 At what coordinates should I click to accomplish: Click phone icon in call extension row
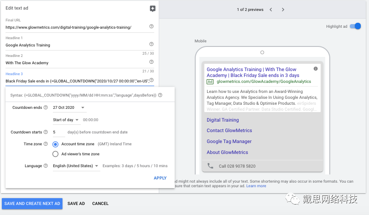210,166
